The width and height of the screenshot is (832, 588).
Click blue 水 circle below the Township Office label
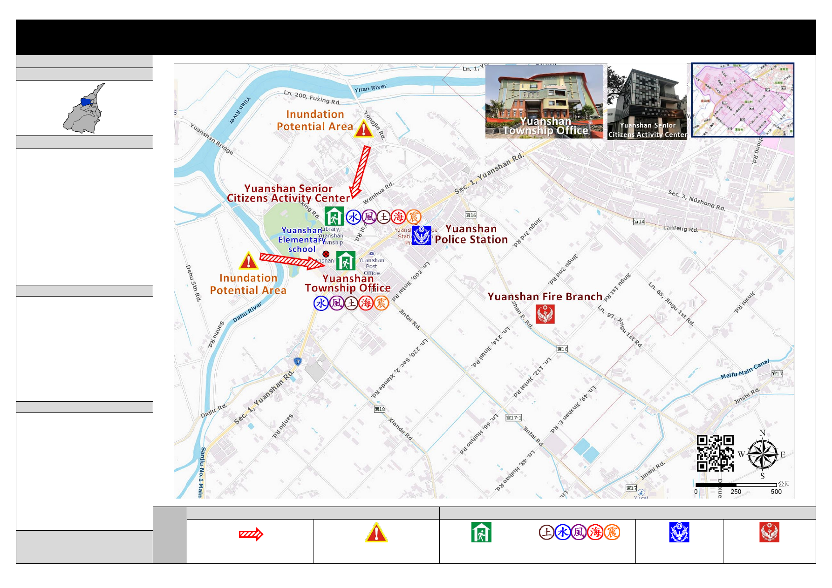[321, 304]
